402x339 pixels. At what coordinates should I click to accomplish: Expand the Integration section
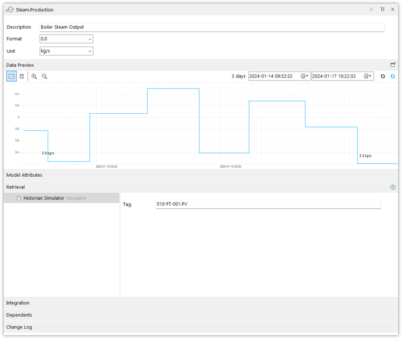(201, 303)
